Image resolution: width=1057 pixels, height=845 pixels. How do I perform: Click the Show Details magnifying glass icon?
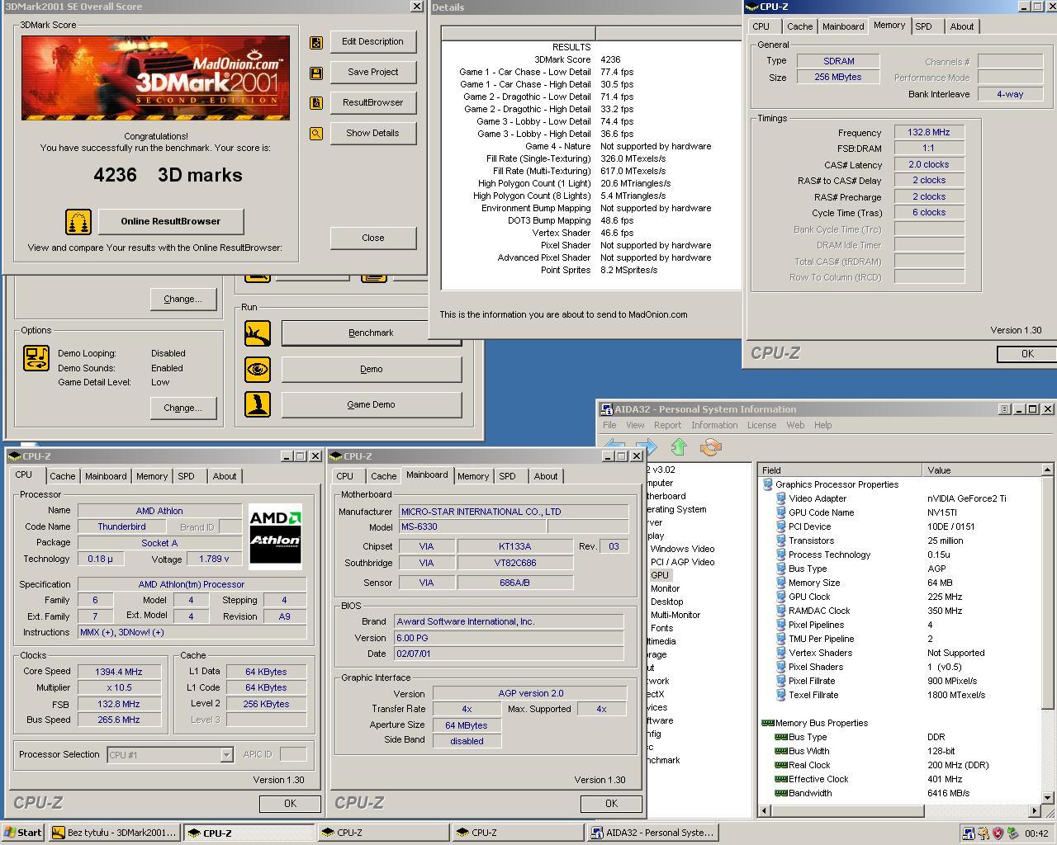315,133
